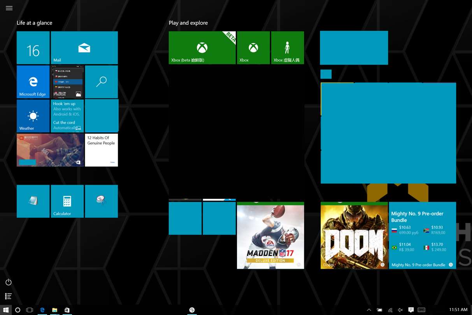Open the hamburger menu at top left
472x315 pixels.
click(9, 8)
